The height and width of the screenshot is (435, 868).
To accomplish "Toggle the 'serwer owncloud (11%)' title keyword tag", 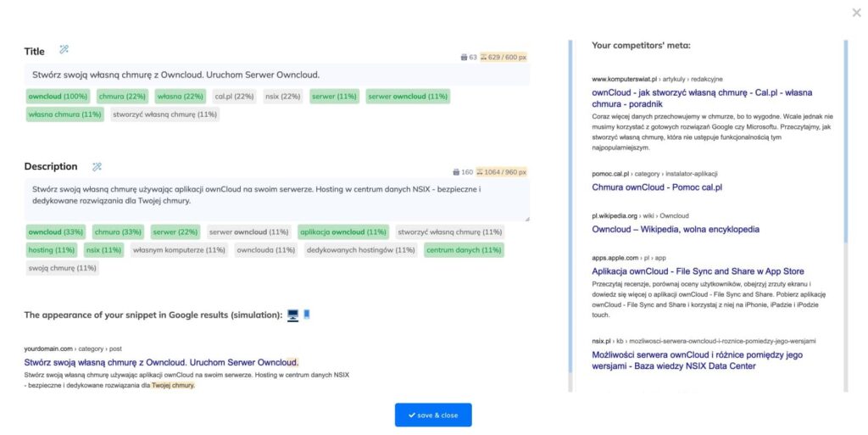I will (408, 97).
